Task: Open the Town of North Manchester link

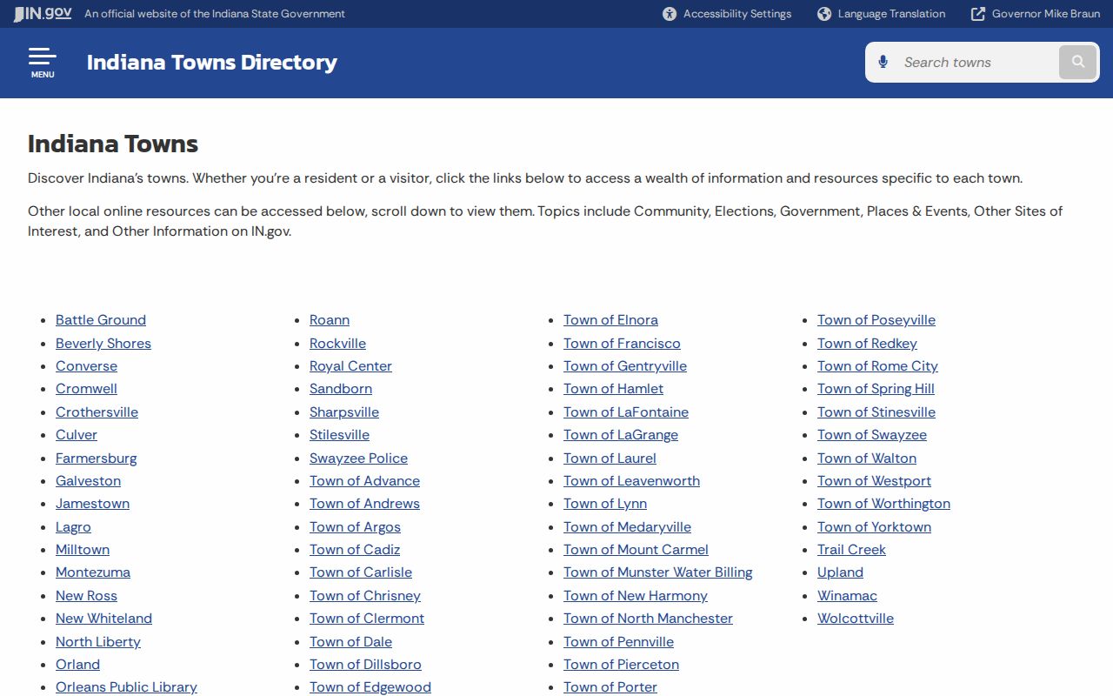Action: coord(648,619)
